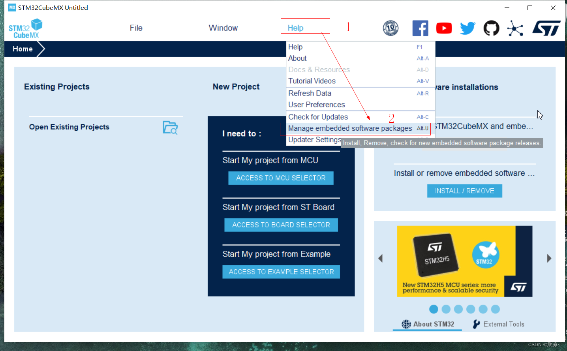567x351 pixels.
Task: Click Open Existing Projects label
Action: tap(69, 127)
